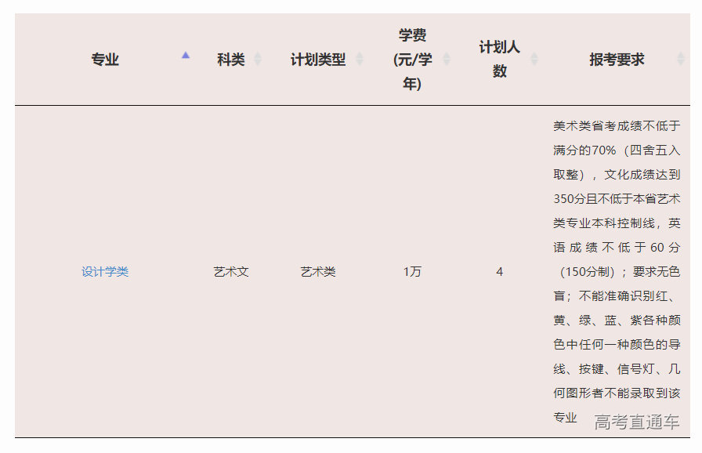The width and height of the screenshot is (702, 453).
Task: Open the 设计学类 major link
Action: (105, 272)
